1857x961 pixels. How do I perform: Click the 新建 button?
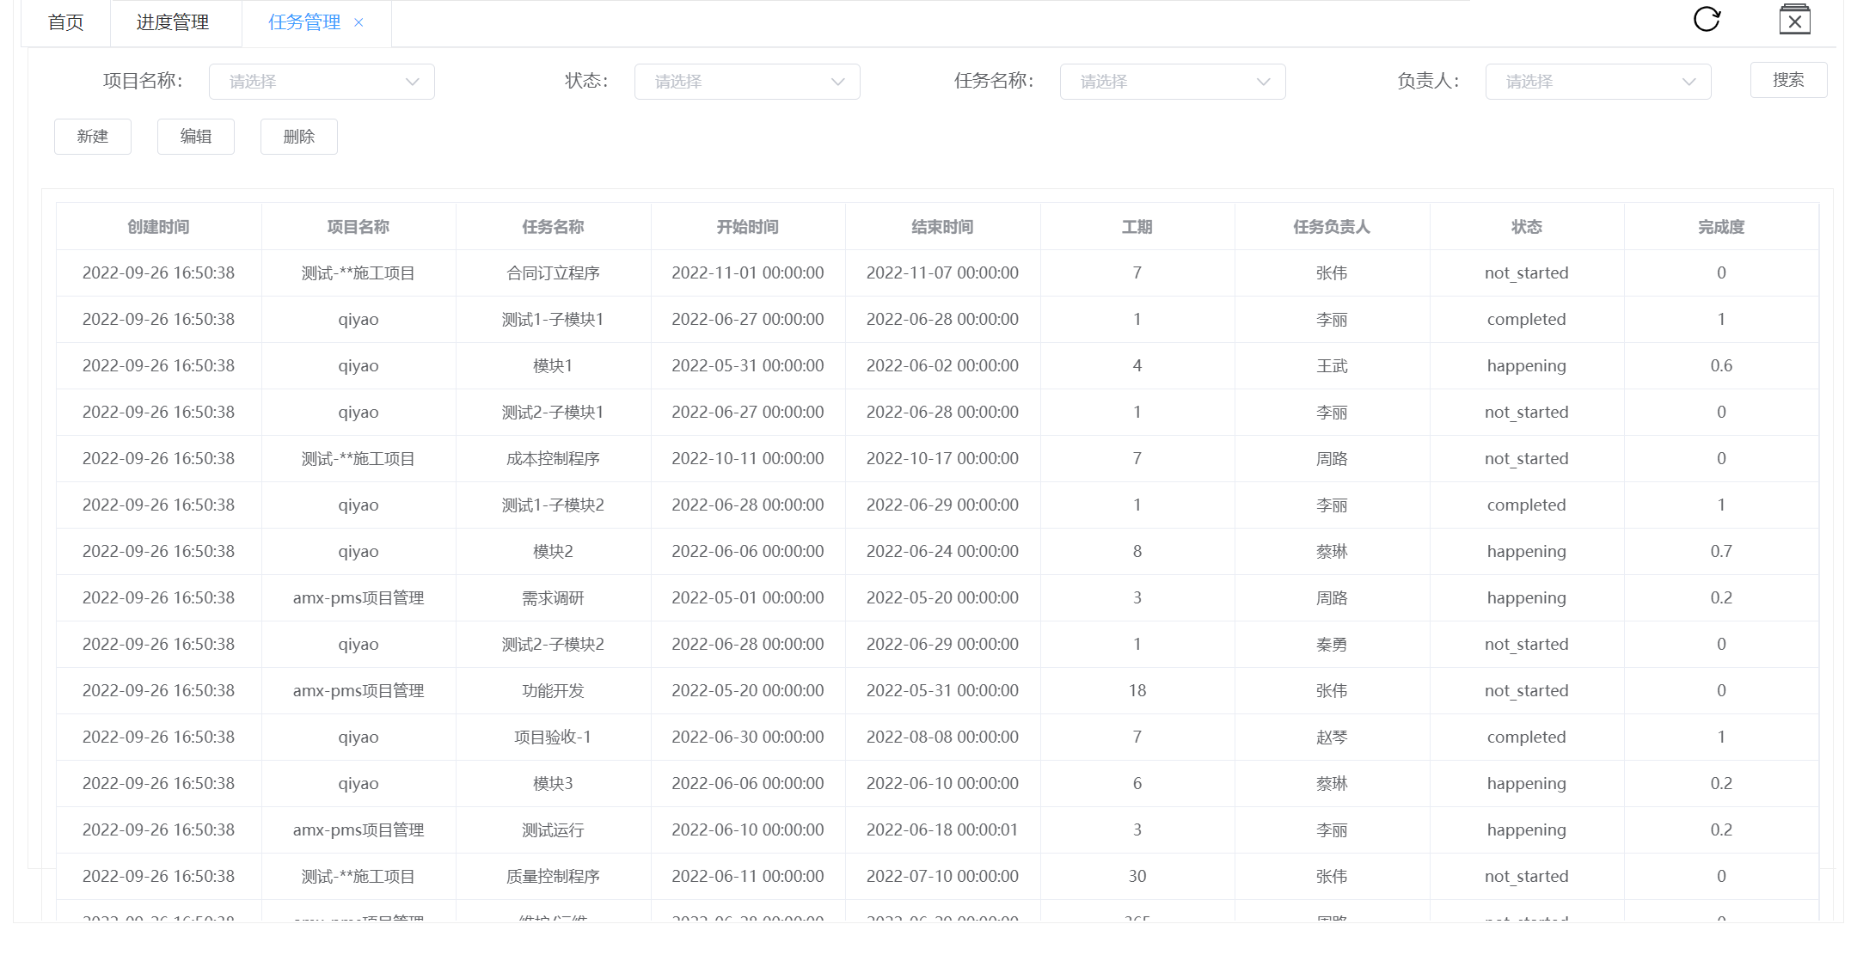(93, 137)
